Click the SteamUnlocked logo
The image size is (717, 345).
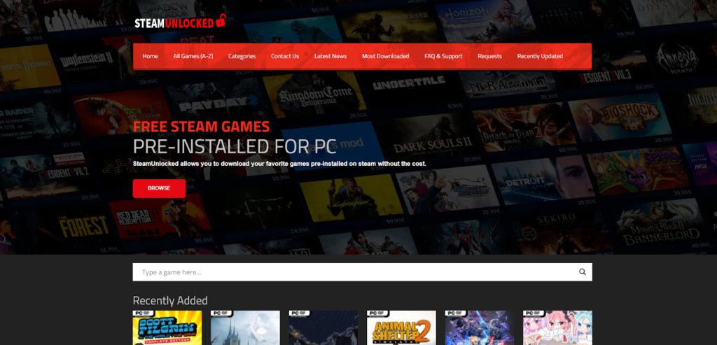coord(181,22)
